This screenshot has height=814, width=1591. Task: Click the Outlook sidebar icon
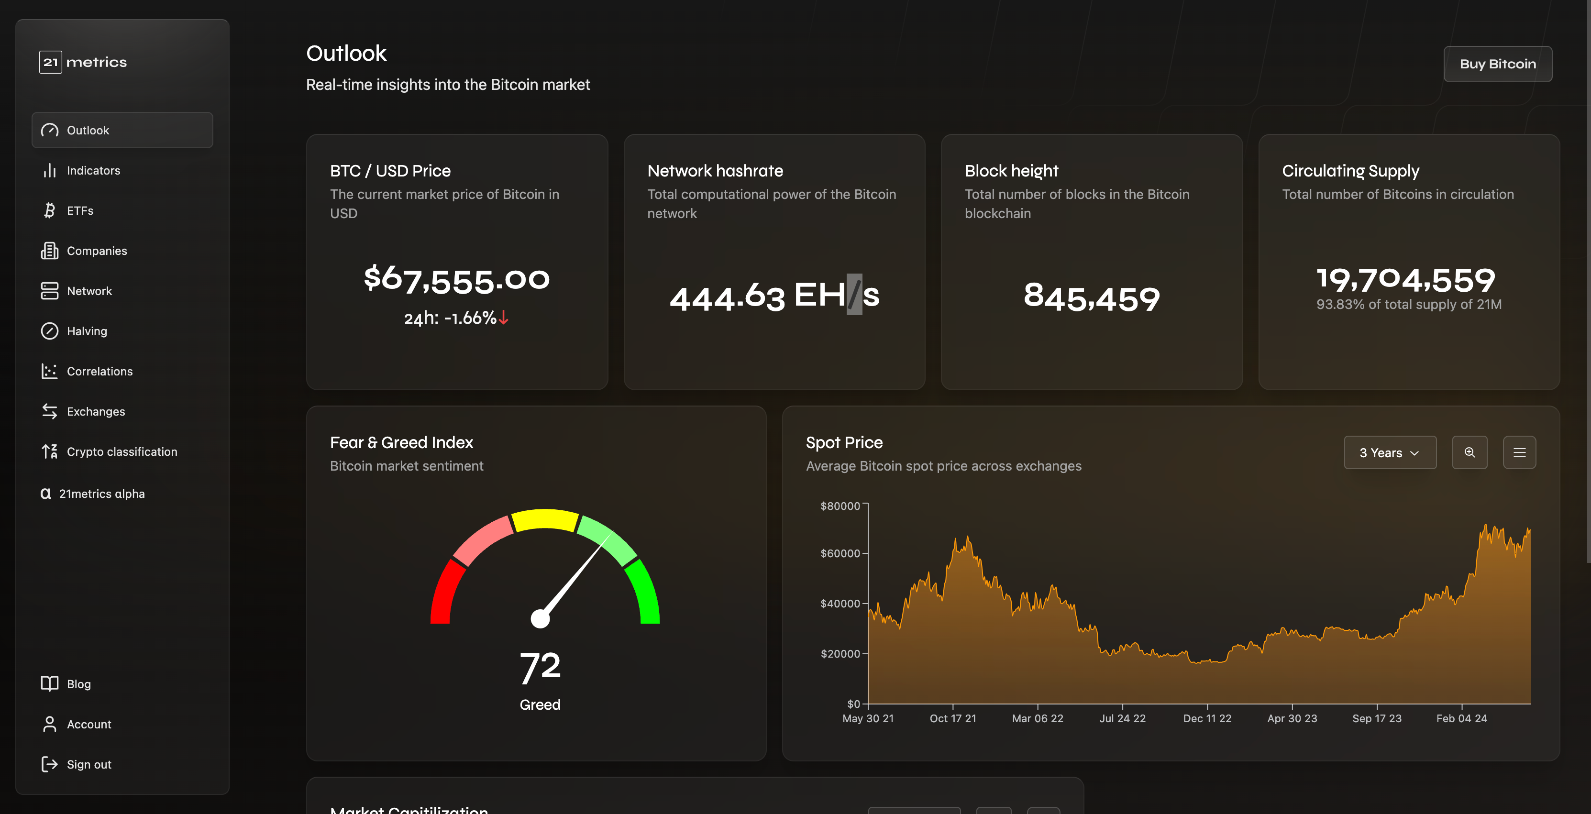click(x=50, y=130)
